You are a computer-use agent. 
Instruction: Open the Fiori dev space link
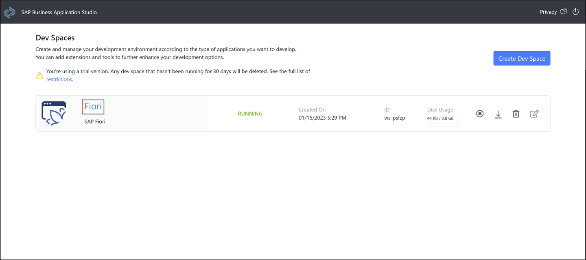pyautogui.click(x=93, y=107)
